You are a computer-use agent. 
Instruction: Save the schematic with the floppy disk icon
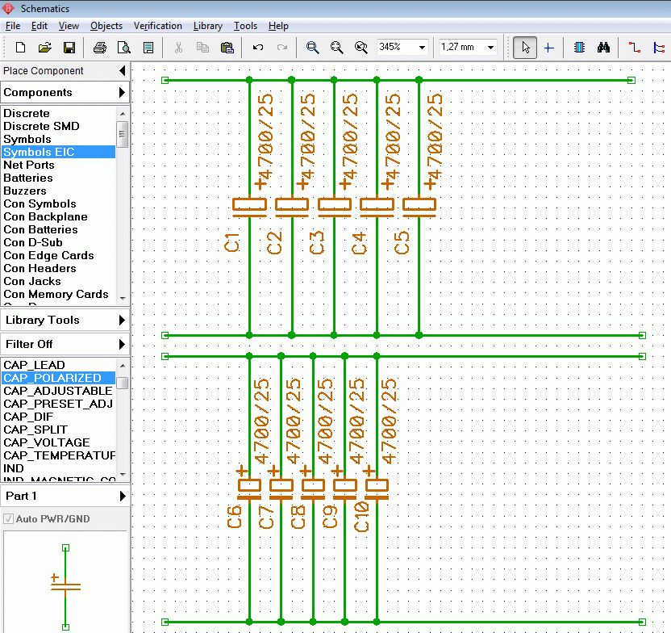[69, 48]
